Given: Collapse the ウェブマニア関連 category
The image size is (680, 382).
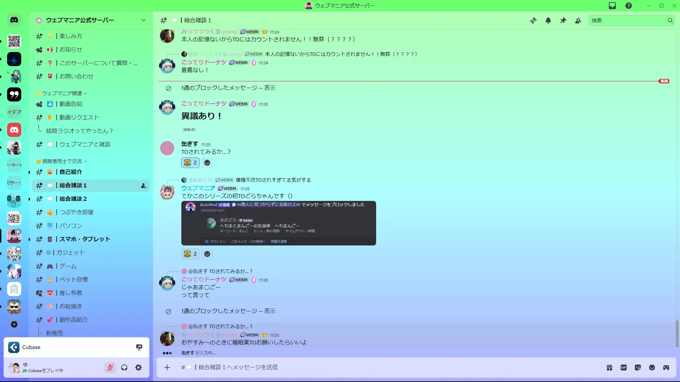Looking at the screenshot, I should pos(62,93).
